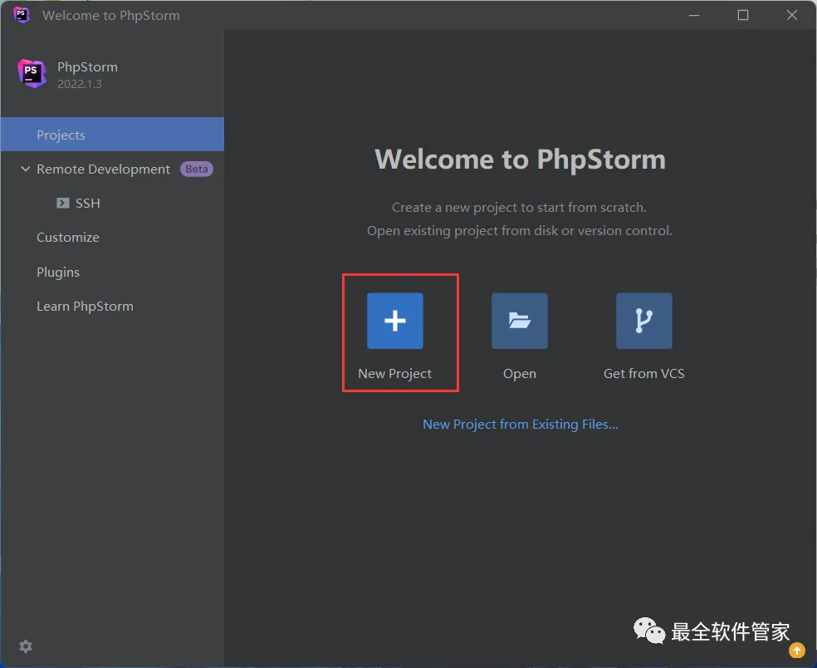Open Remote Development section
The height and width of the screenshot is (668, 817).
pos(103,169)
